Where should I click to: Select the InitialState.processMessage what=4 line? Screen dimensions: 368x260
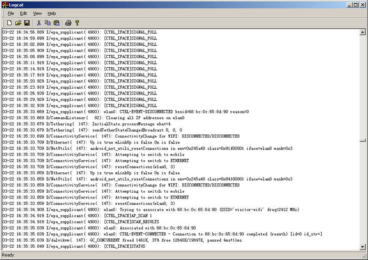[87, 124]
